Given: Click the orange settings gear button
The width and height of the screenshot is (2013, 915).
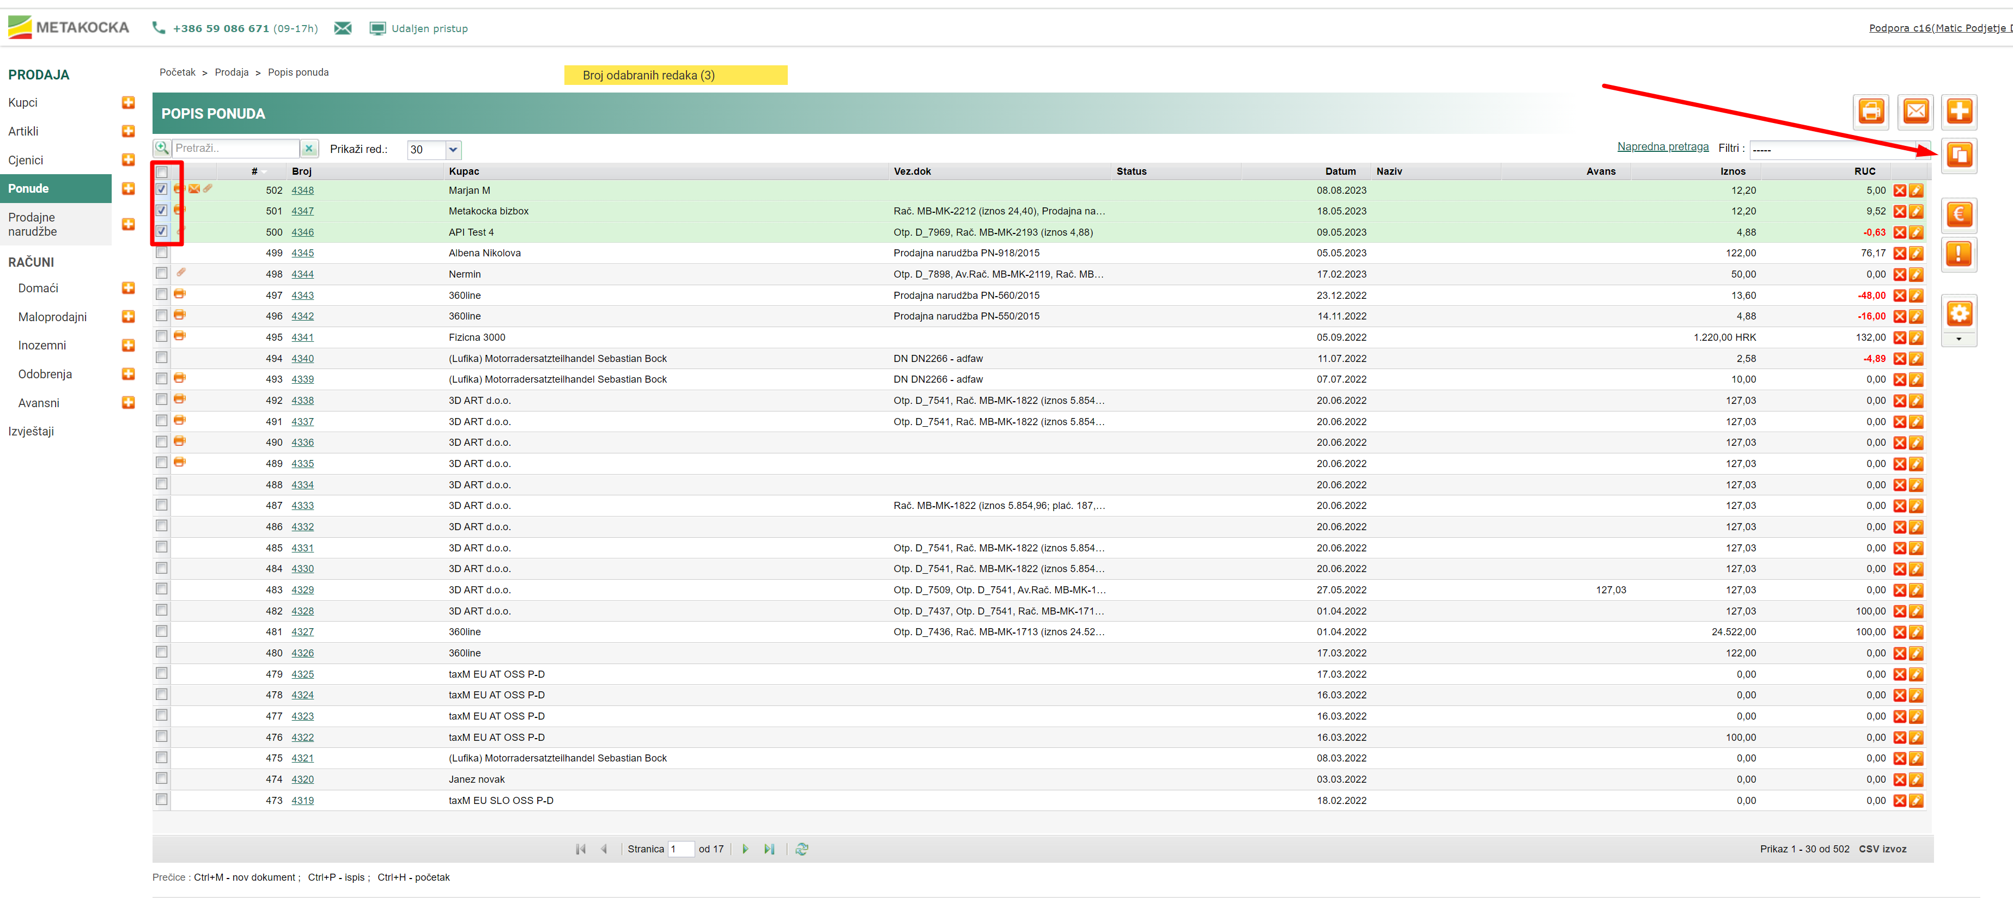Looking at the screenshot, I should (x=1959, y=314).
